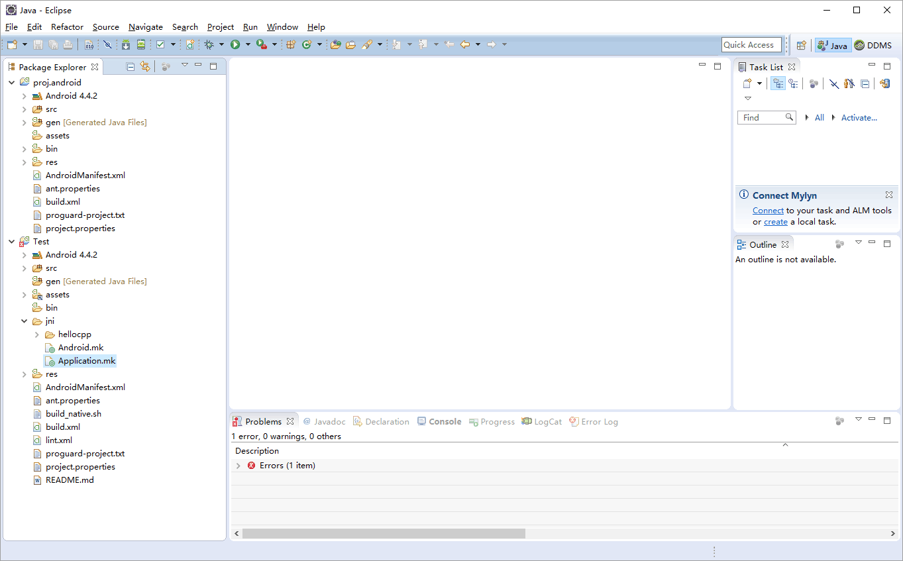Switch to the DDMS perspective
903x561 pixels.
tap(873, 45)
